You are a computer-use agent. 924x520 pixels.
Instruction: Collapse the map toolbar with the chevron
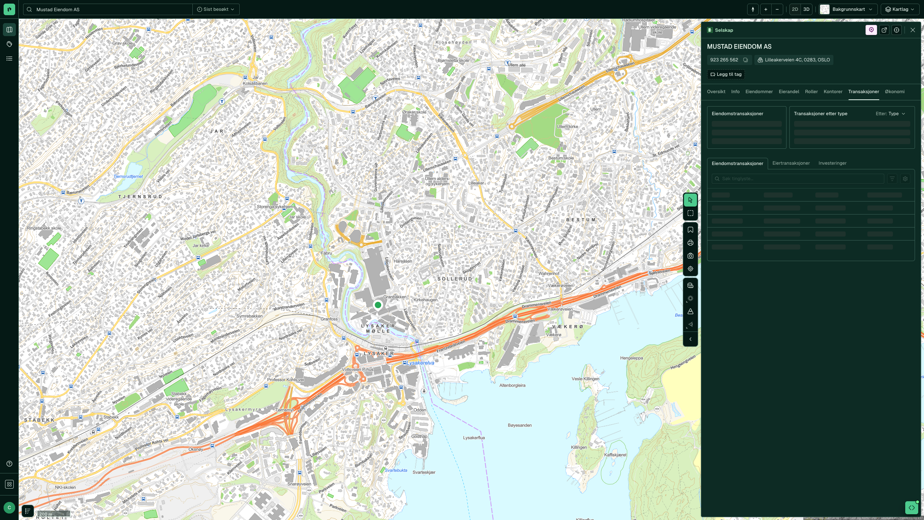click(x=690, y=339)
